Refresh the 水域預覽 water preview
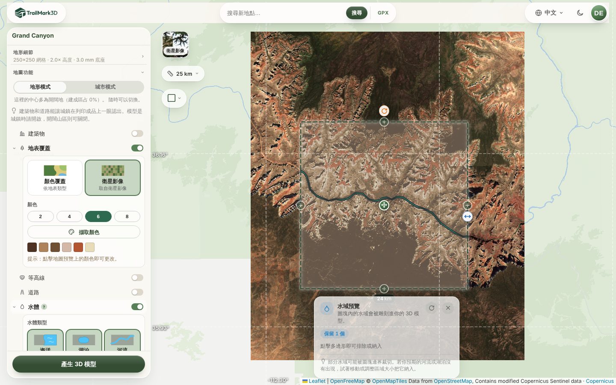 pos(432,308)
